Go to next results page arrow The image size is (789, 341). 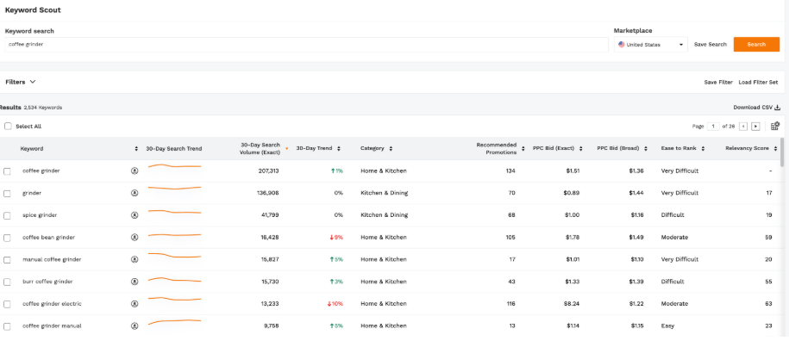[755, 127]
